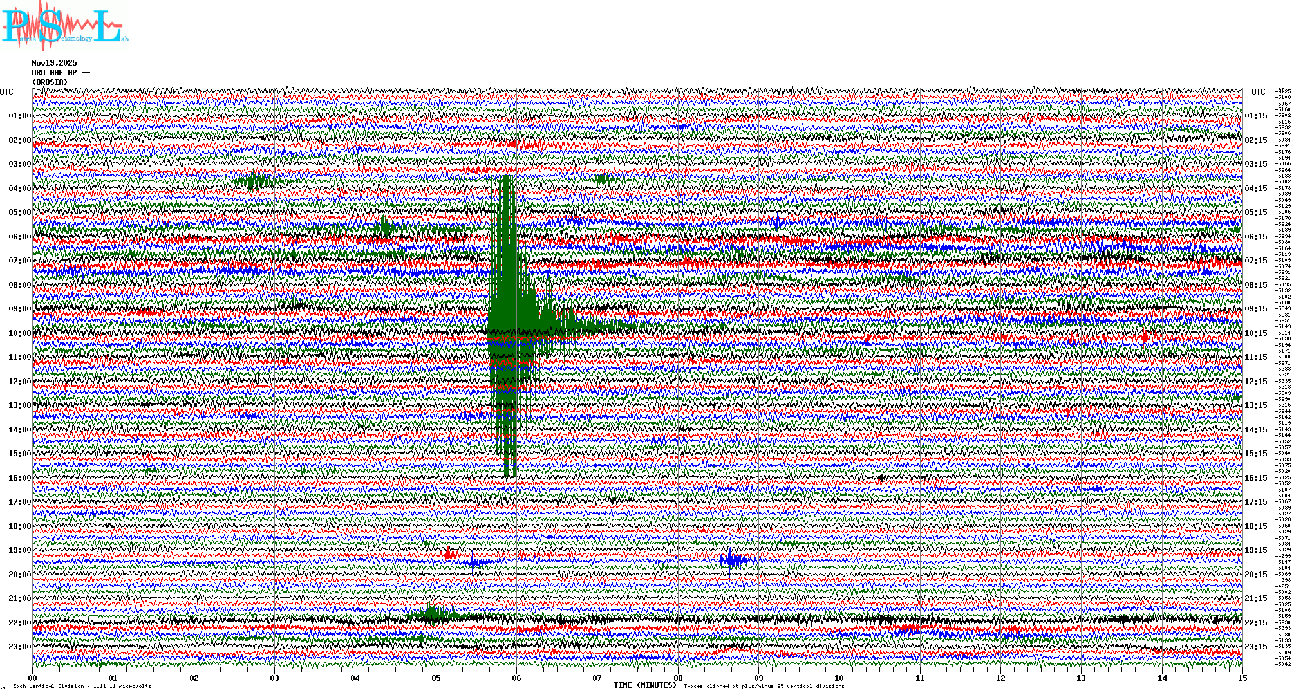The width and height of the screenshot is (1294, 695).
Task: Click the top-left UTC label
Action: click(6, 92)
